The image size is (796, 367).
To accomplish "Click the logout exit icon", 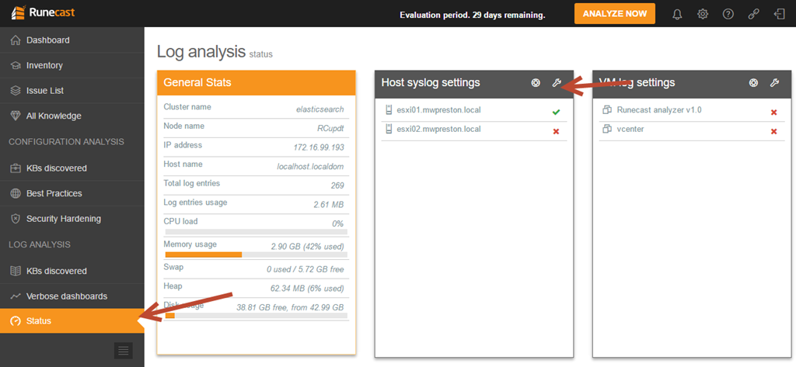I will coord(779,14).
